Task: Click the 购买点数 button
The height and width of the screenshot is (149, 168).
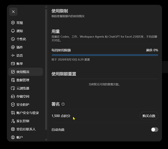Action: click(x=149, y=116)
